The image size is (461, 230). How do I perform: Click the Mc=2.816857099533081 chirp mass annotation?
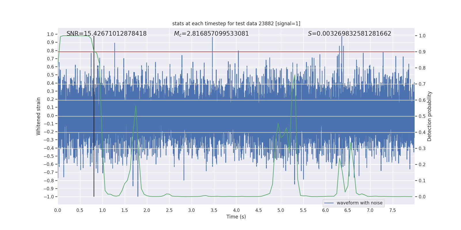coord(211,34)
